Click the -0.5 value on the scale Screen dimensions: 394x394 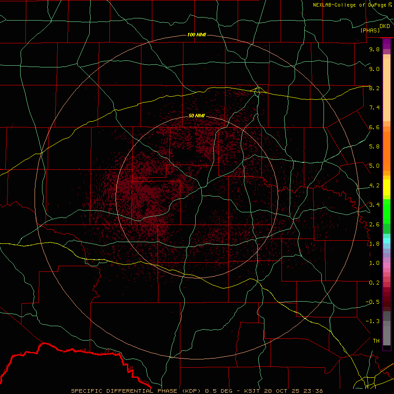pyautogui.click(x=373, y=302)
